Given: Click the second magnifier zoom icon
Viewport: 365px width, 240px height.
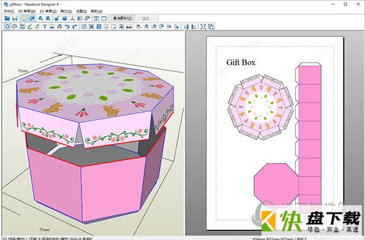Looking at the screenshot, I should click(48, 18).
